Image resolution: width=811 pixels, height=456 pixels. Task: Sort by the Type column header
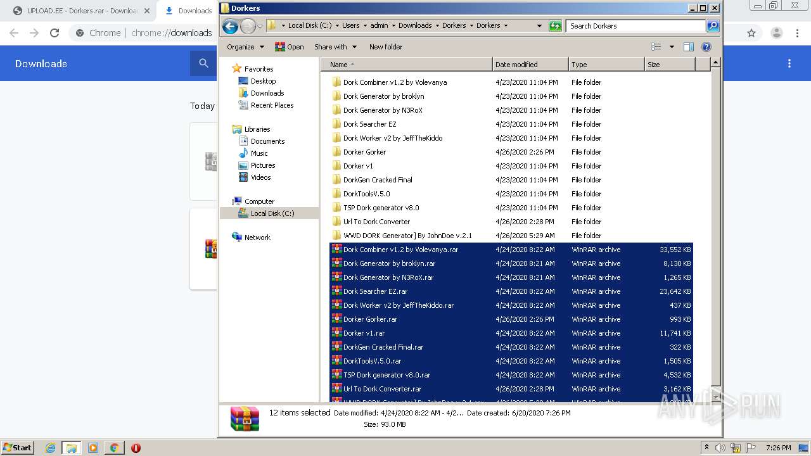(x=606, y=65)
